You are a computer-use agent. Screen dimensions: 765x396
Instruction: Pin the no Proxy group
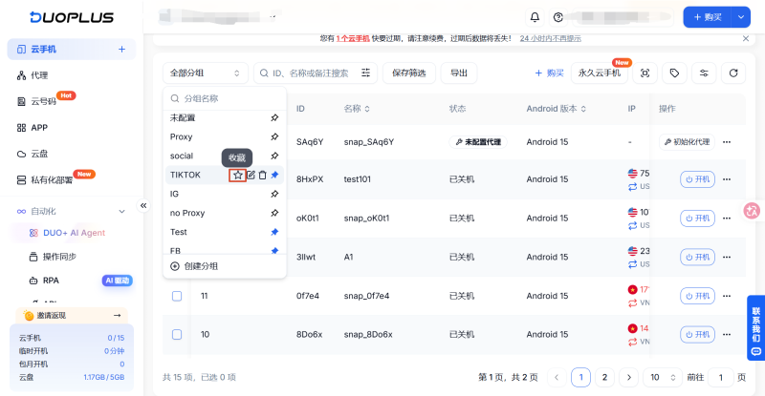coord(274,213)
